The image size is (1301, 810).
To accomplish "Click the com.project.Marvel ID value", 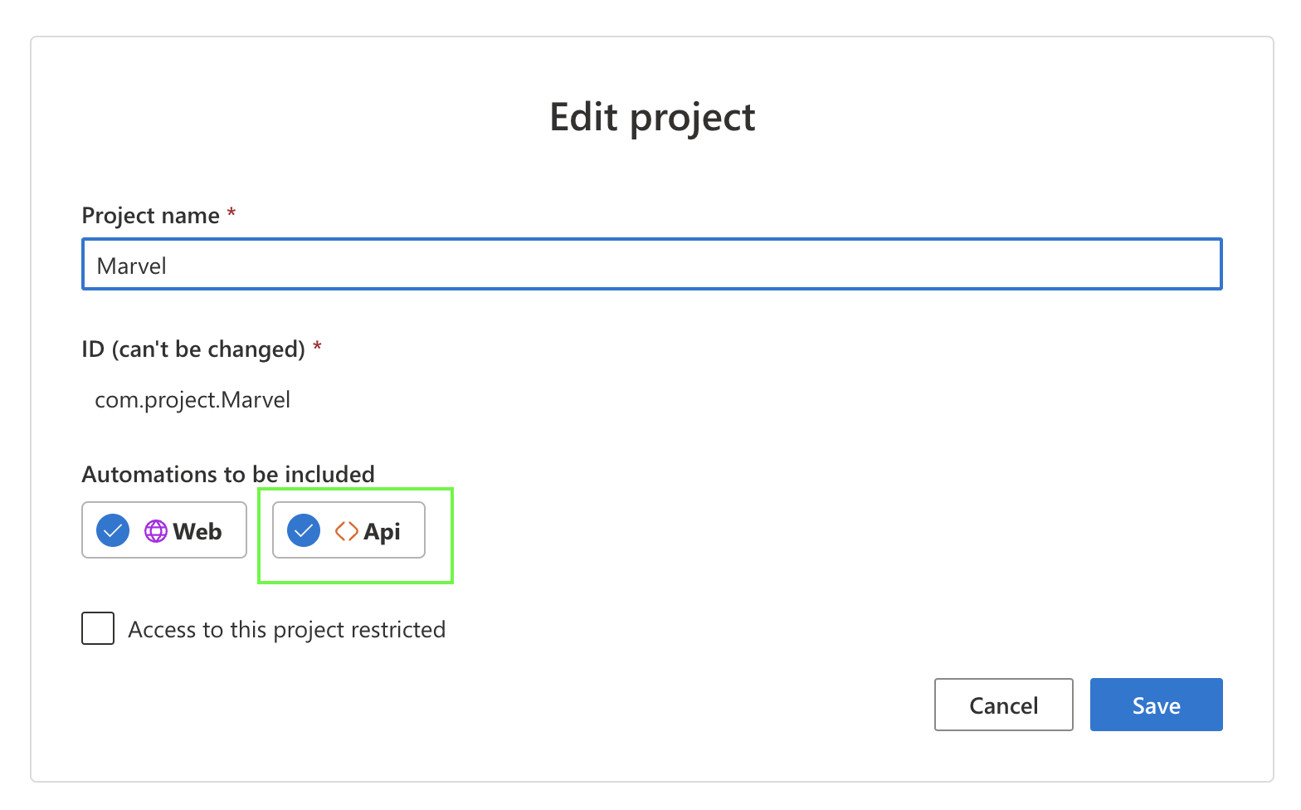I will (192, 400).
